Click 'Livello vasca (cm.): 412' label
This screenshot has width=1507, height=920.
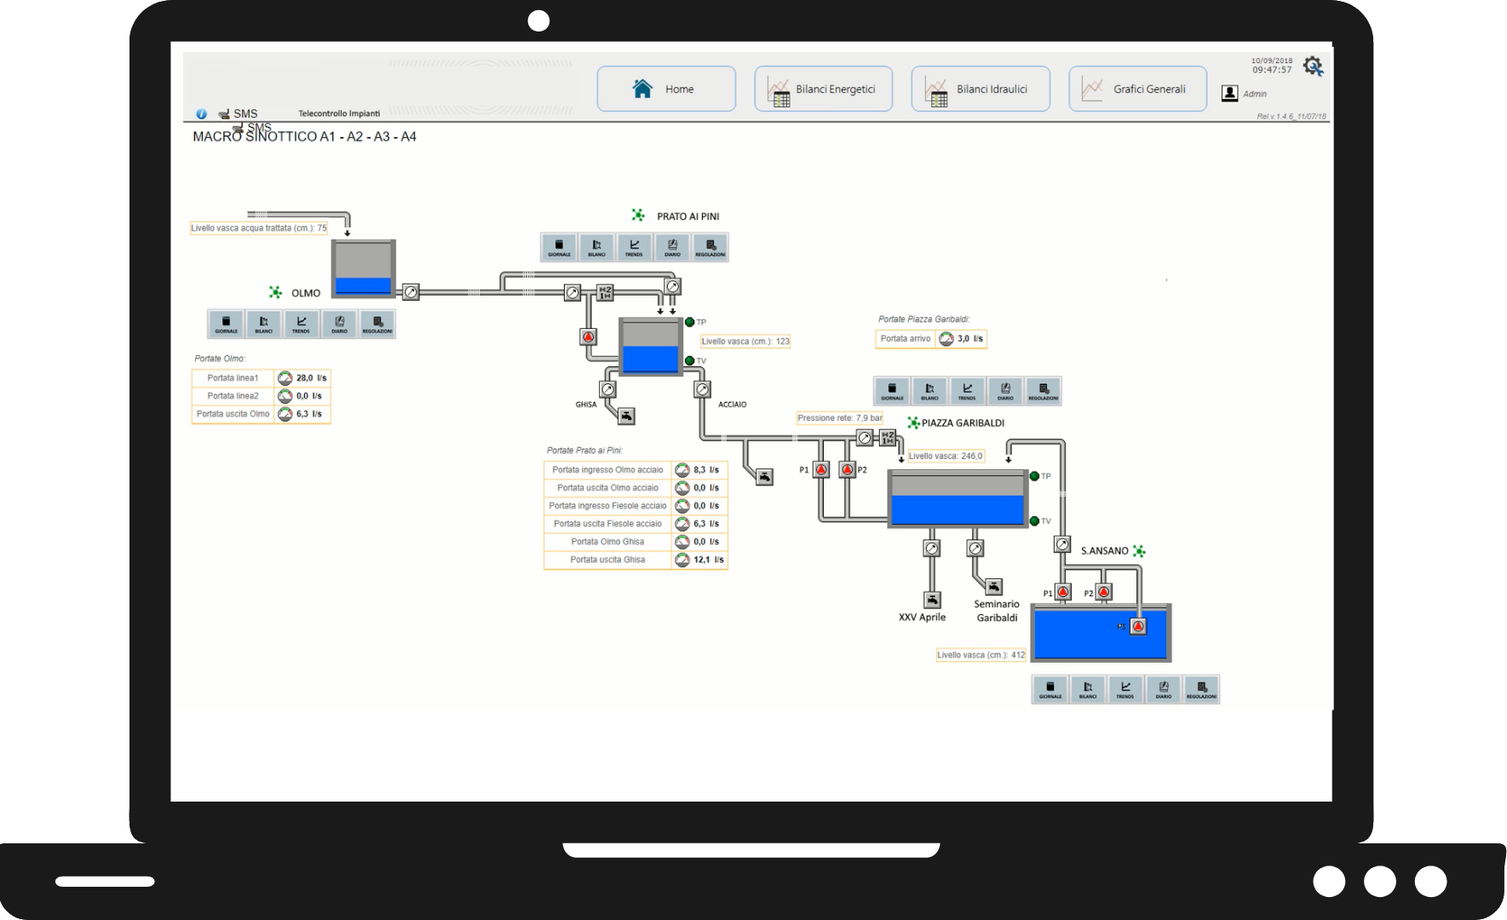[x=981, y=655]
